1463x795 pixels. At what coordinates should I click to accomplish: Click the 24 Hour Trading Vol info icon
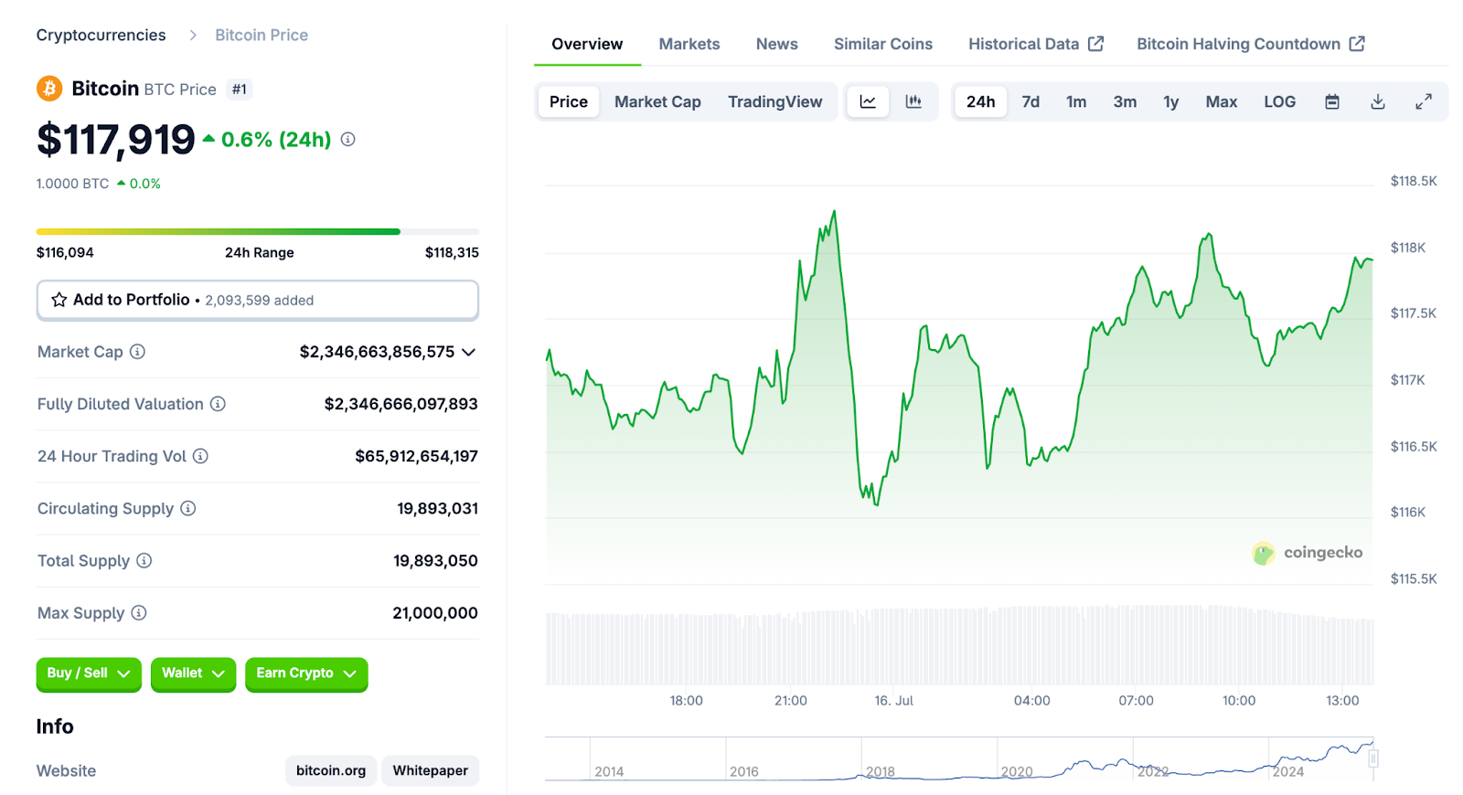point(200,456)
